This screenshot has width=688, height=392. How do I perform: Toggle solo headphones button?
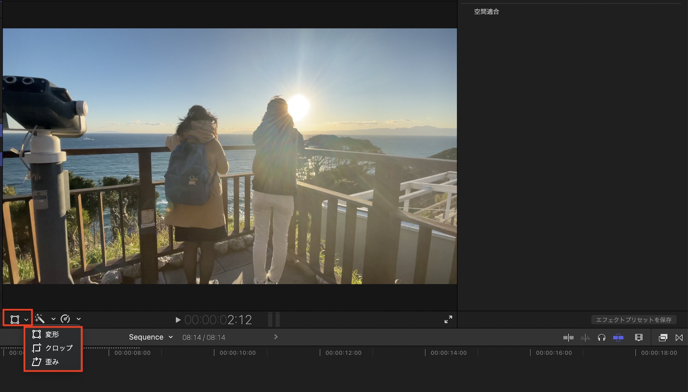[x=601, y=338]
